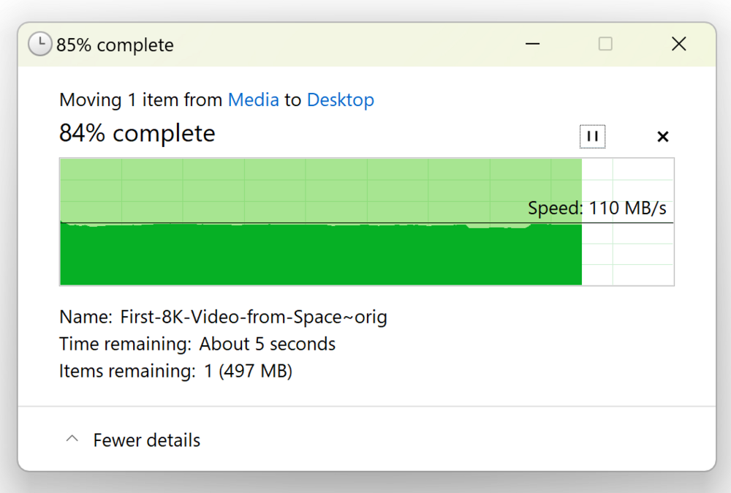731x493 pixels.
Task: Click the 85% complete window title
Action: (115, 45)
